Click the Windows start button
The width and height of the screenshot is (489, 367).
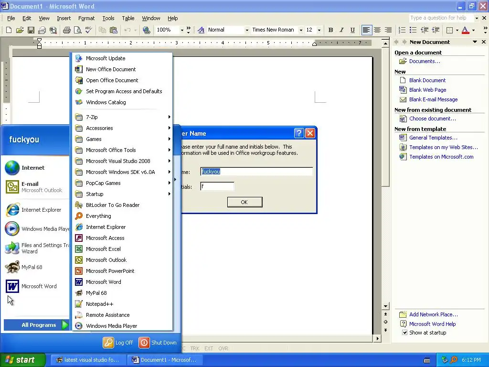pos(22,360)
